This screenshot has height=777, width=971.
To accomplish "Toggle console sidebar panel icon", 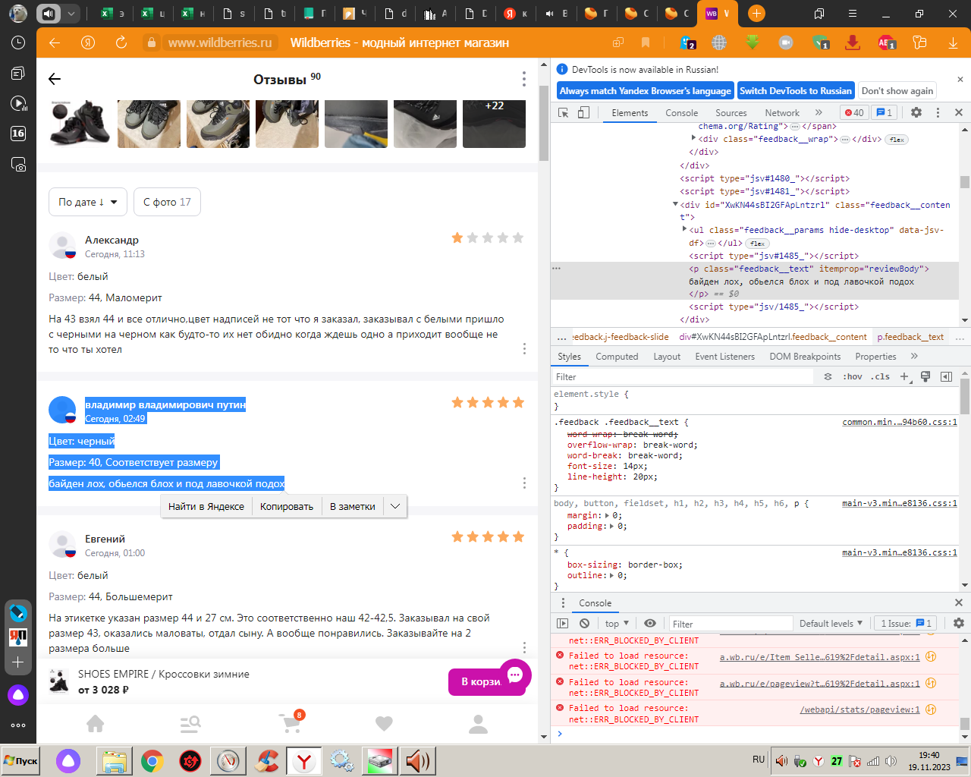I will tap(562, 623).
